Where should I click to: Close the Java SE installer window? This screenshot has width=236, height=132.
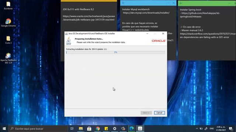pyautogui.click(x=163, y=33)
